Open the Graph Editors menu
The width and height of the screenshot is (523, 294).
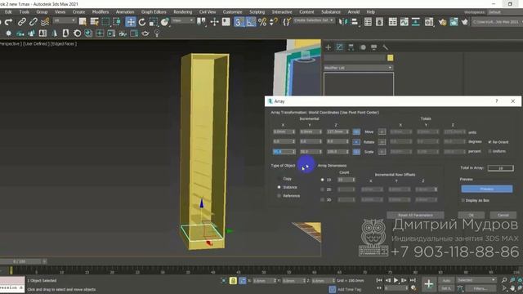click(154, 12)
